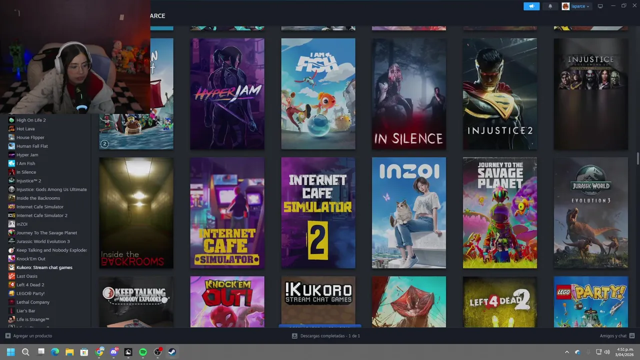
Task: Select Hot Lava in the game list
Action: [25, 129]
